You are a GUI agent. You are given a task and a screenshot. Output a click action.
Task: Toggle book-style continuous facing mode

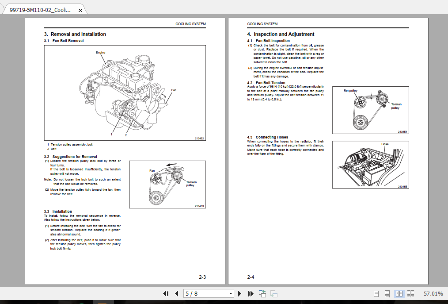410,293
